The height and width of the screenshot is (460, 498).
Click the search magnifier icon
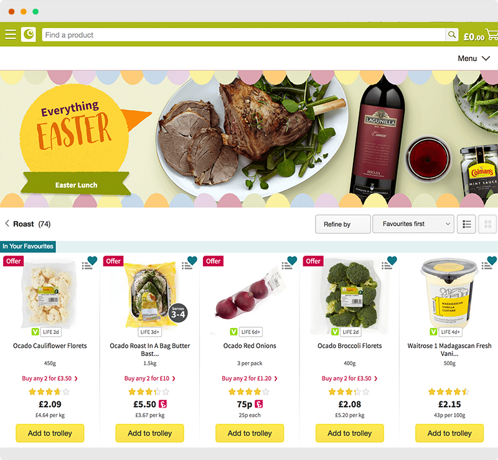coord(452,34)
